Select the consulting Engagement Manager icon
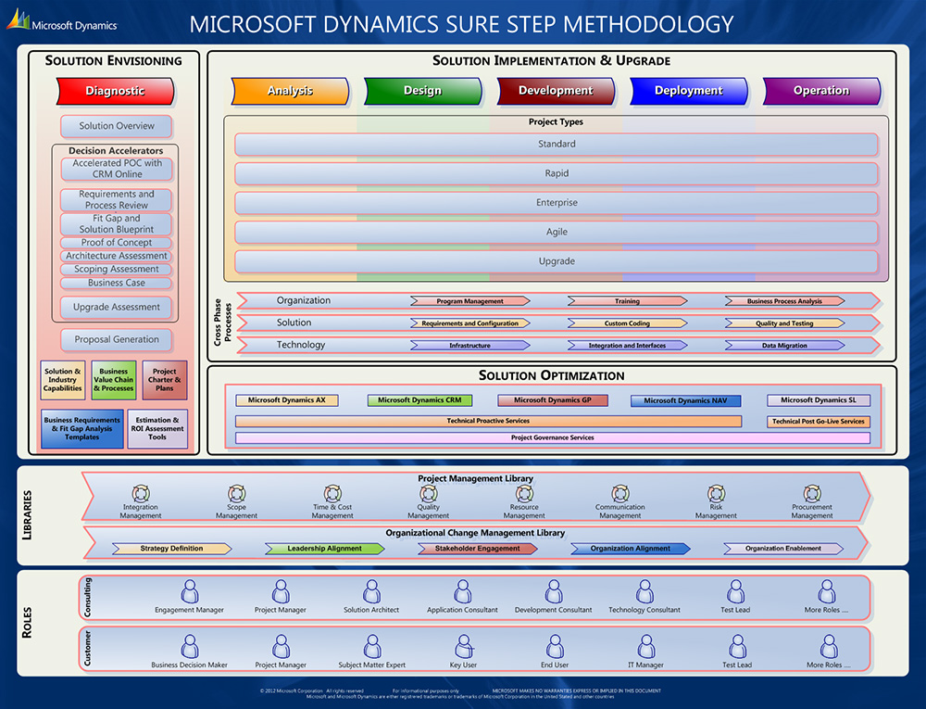 click(x=190, y=591)
